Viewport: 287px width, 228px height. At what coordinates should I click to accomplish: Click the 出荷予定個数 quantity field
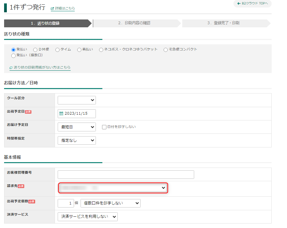coord(66,203)
